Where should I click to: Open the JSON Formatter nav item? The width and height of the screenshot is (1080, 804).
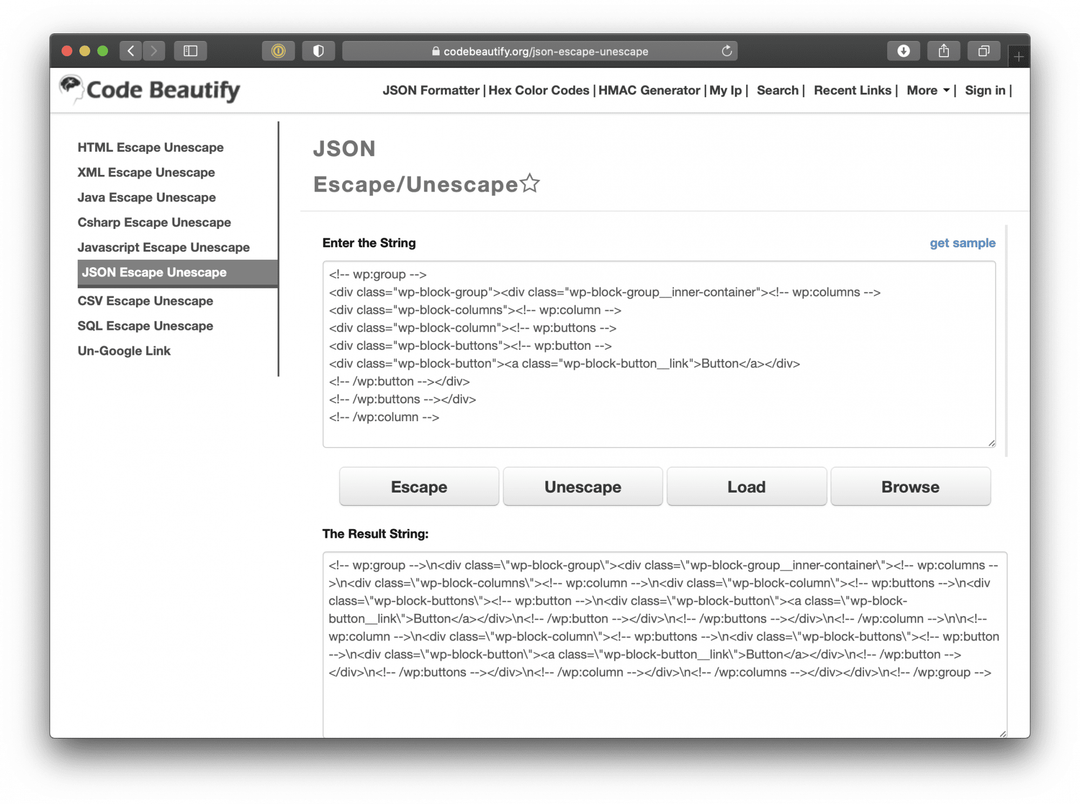[430, 91]
